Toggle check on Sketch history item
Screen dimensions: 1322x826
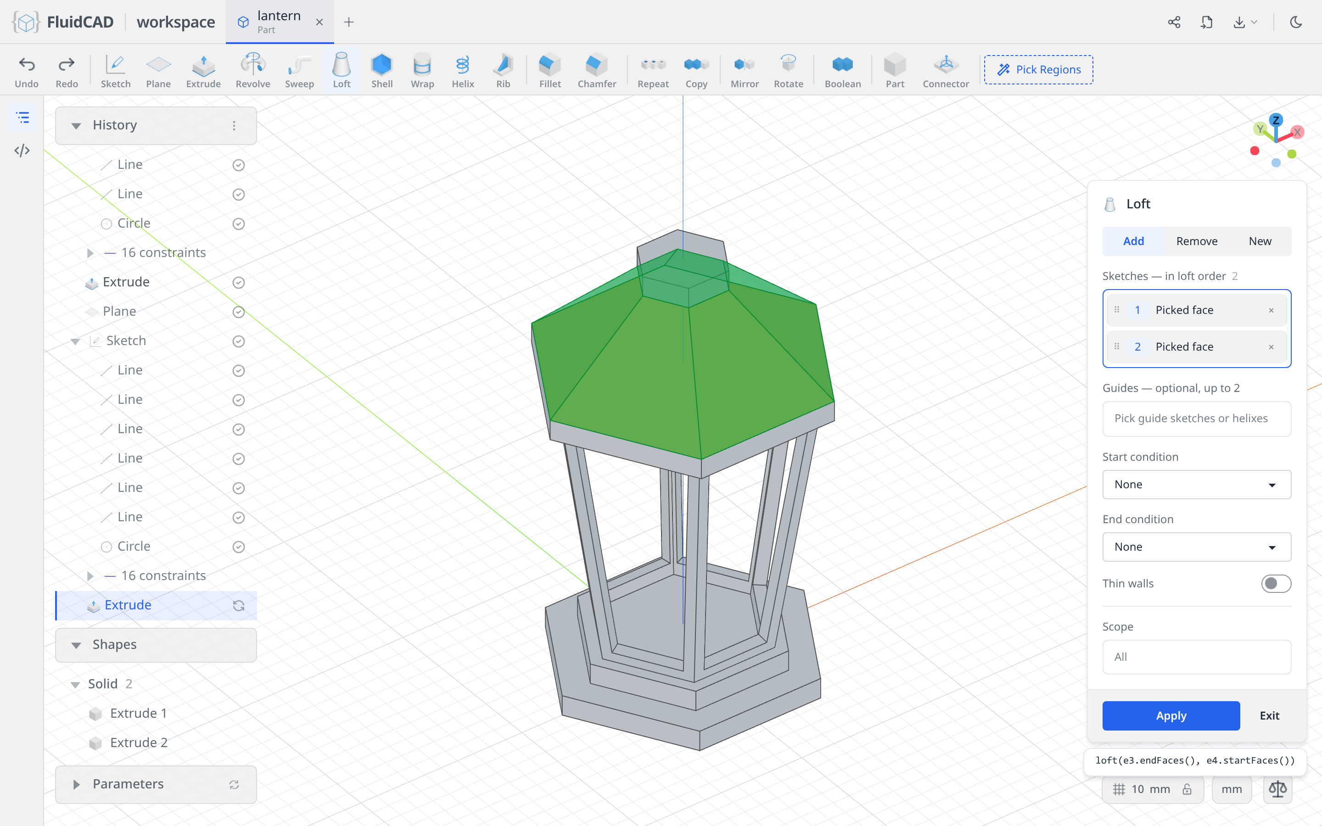click(239, 341)
